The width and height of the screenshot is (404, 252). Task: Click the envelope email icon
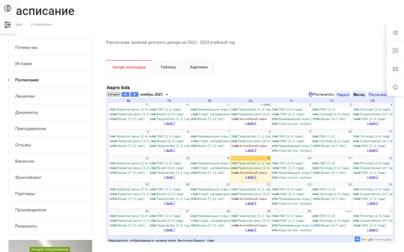tap(395, 69)
